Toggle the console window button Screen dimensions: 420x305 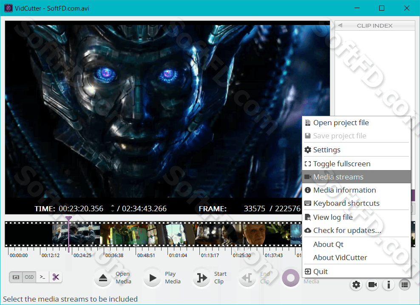point(43,277)
